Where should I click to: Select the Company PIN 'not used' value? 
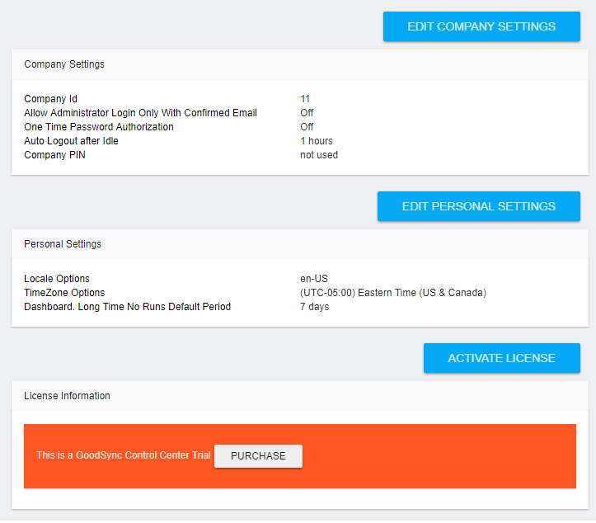coord(319,155)
